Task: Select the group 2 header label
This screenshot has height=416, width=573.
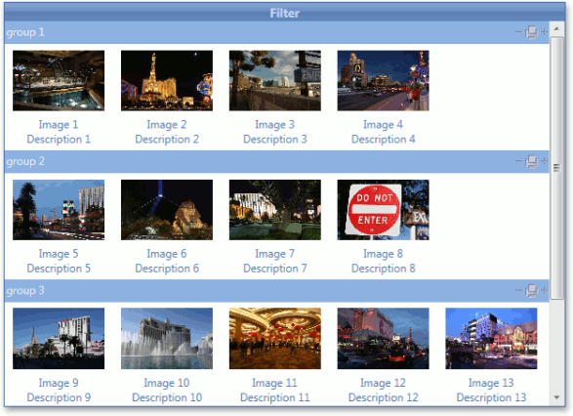Action: click(x=25, y=161)
